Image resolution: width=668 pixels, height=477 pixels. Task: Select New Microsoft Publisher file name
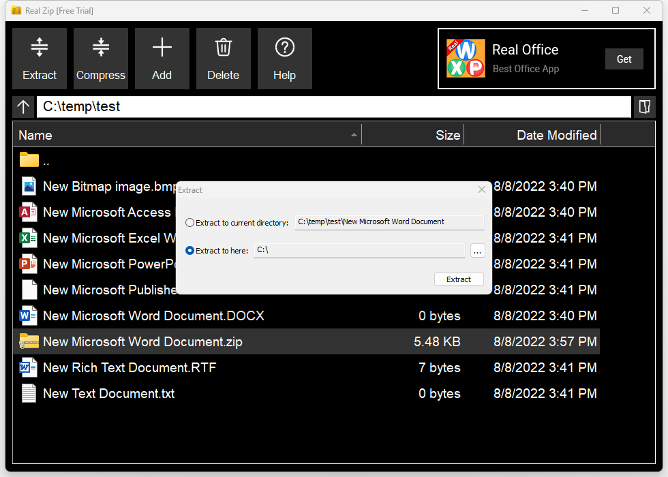110,290
